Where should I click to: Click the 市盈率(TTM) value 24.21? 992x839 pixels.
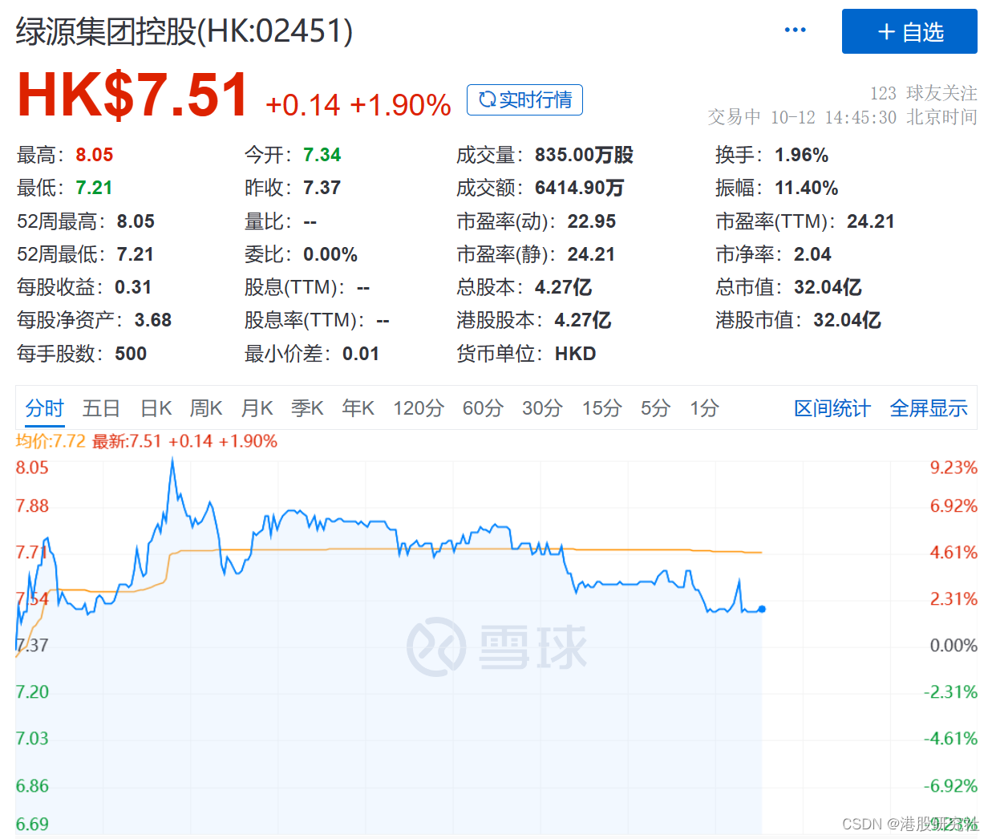pyautogui.click(x=870, y=221)
